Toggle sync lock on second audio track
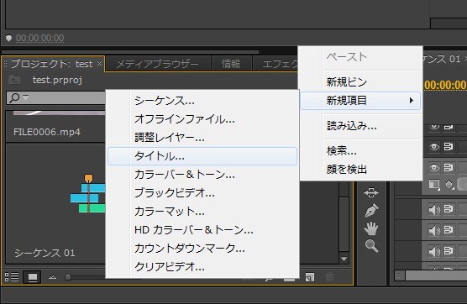Viewport: 467px width, 304px height. 449,230
